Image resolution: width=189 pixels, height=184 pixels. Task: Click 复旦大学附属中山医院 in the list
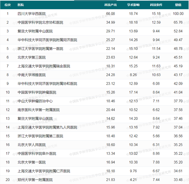click(x=35, y=31)
